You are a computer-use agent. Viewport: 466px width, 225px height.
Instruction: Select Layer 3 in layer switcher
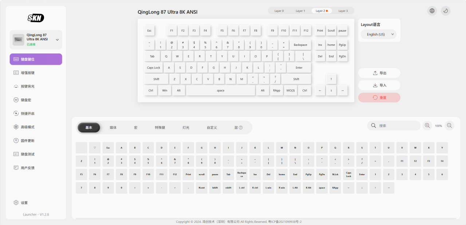click(x=343, y=11)
